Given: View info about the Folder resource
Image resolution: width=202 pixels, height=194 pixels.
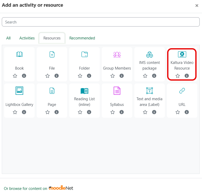Looking at the screenshot, I should click(x=89, y=76).
